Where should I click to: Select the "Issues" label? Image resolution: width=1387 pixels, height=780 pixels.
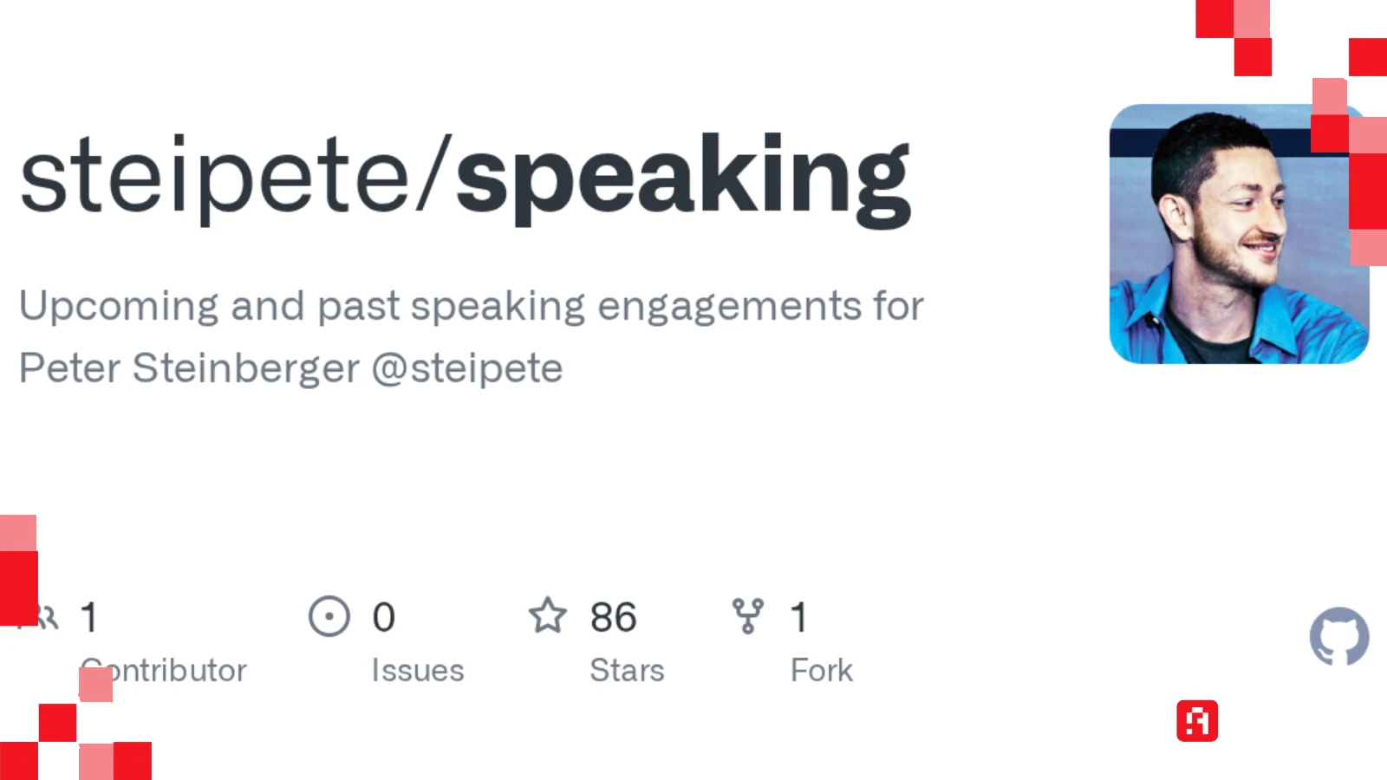tap(418, 670)
